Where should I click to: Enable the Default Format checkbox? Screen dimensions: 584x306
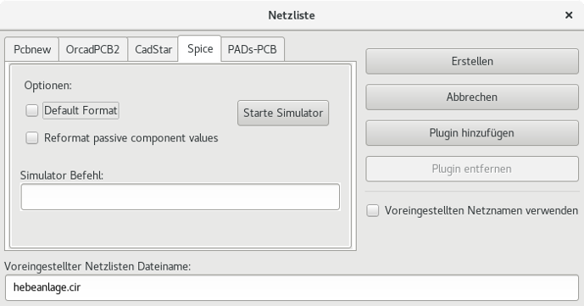[32, 110]
